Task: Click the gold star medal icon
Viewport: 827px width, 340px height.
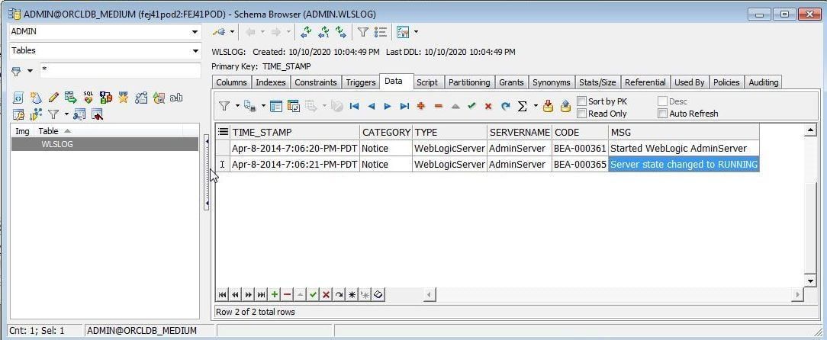Action: pyautogui.click(x=123, y=97)
